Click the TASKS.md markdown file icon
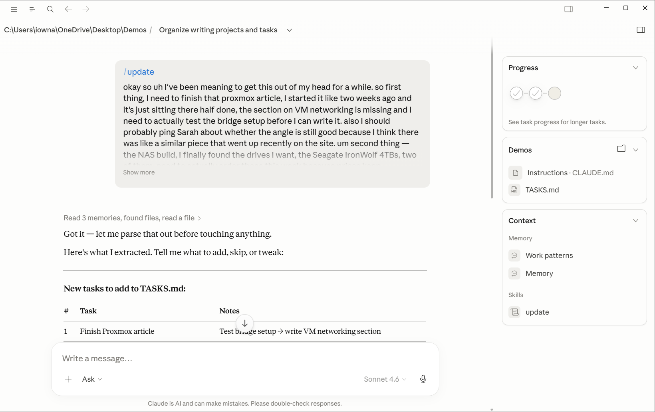Image resolution: width=655 pixels, height=412 pixels. coord(514,190)
